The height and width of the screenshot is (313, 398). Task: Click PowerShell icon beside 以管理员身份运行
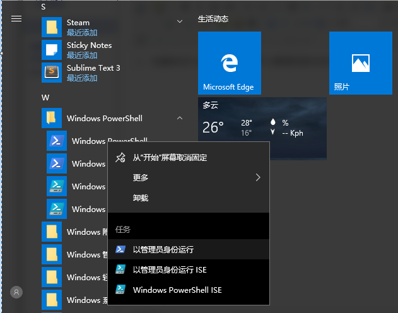click(120, 249)
